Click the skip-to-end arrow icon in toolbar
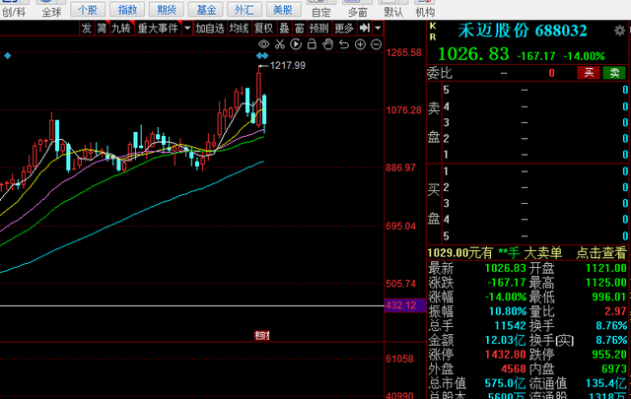The height and width of the screenshot is (399, 631). (x=364, y=29)
